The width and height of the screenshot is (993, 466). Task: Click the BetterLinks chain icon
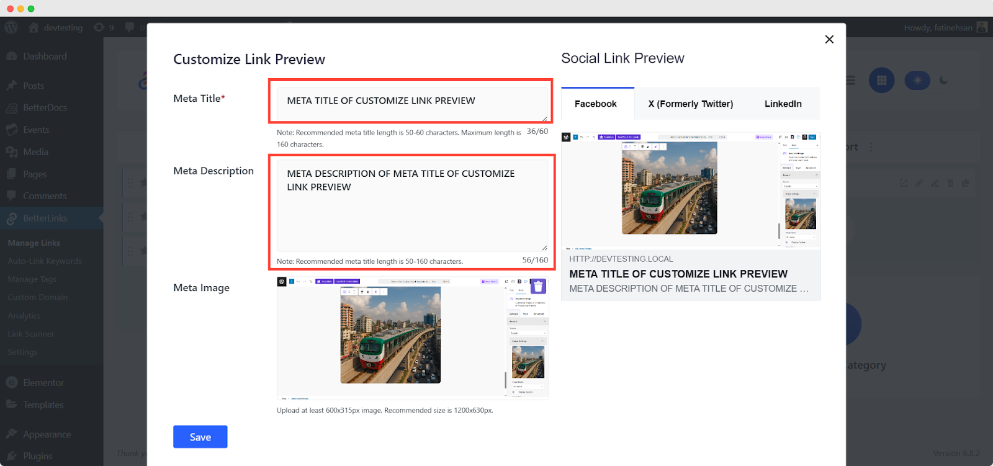12,218
